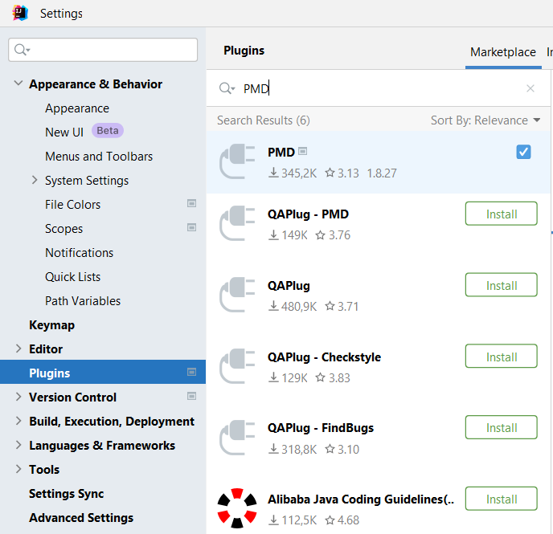
Task: Select Scopes in the tree
Action: pyautogui.click(x=63, y=229)
